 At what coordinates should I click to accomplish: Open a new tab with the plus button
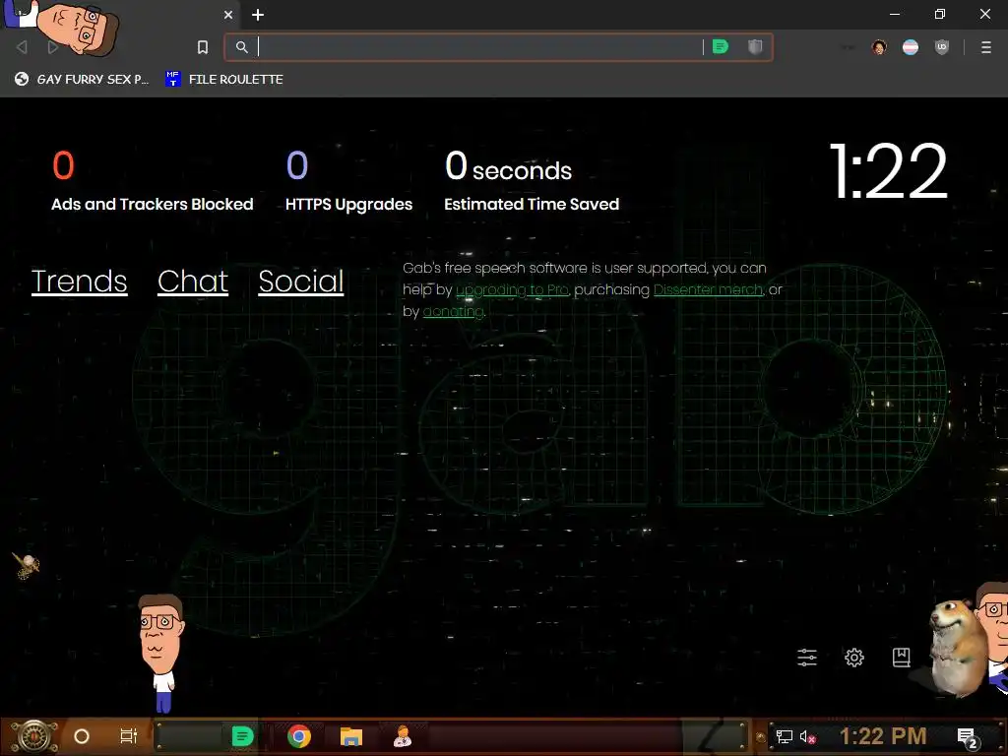tap(258, 14)
